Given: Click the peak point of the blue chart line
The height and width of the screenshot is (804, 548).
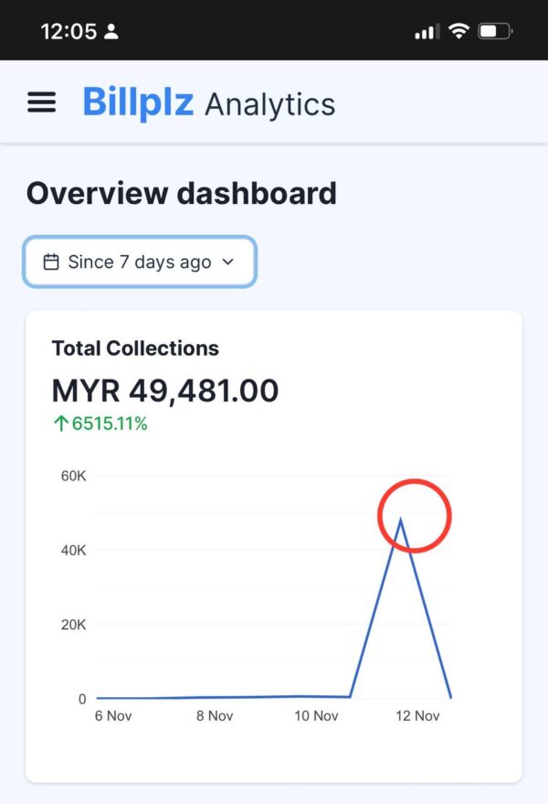Looking at the screenshot, I should (401, 520).
